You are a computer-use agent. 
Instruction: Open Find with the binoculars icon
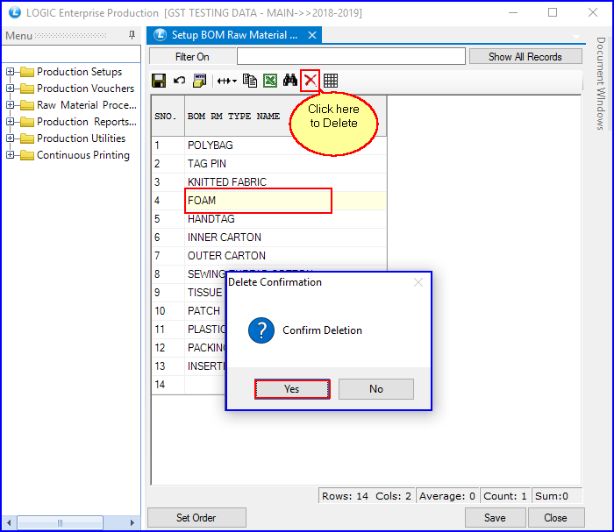[290, 81]
